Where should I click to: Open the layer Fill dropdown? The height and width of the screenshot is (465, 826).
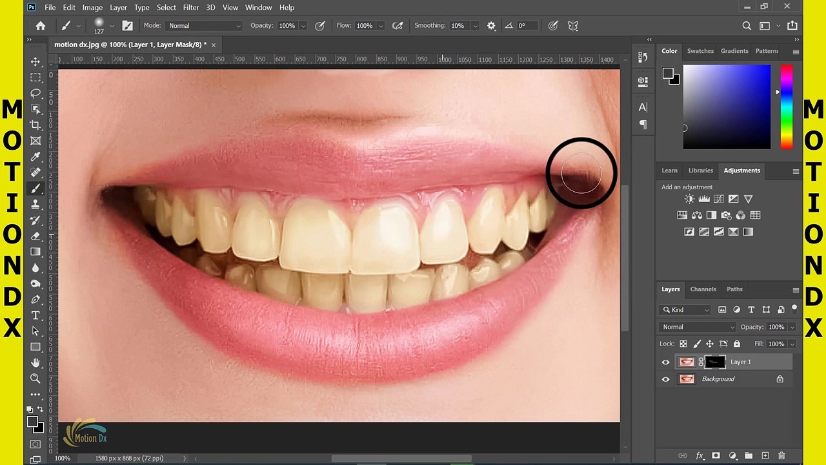[792, 344]
